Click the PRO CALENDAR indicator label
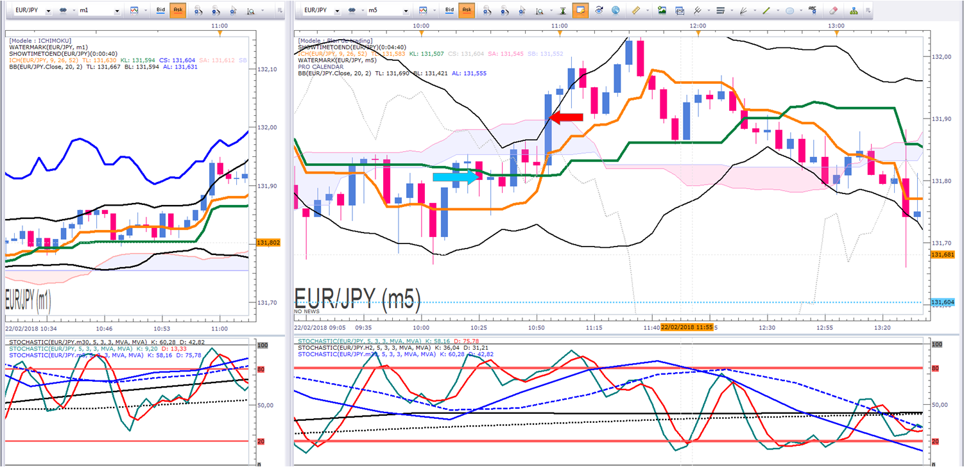The width and height of the screenshot is (964, 467). tap(320, 67)
